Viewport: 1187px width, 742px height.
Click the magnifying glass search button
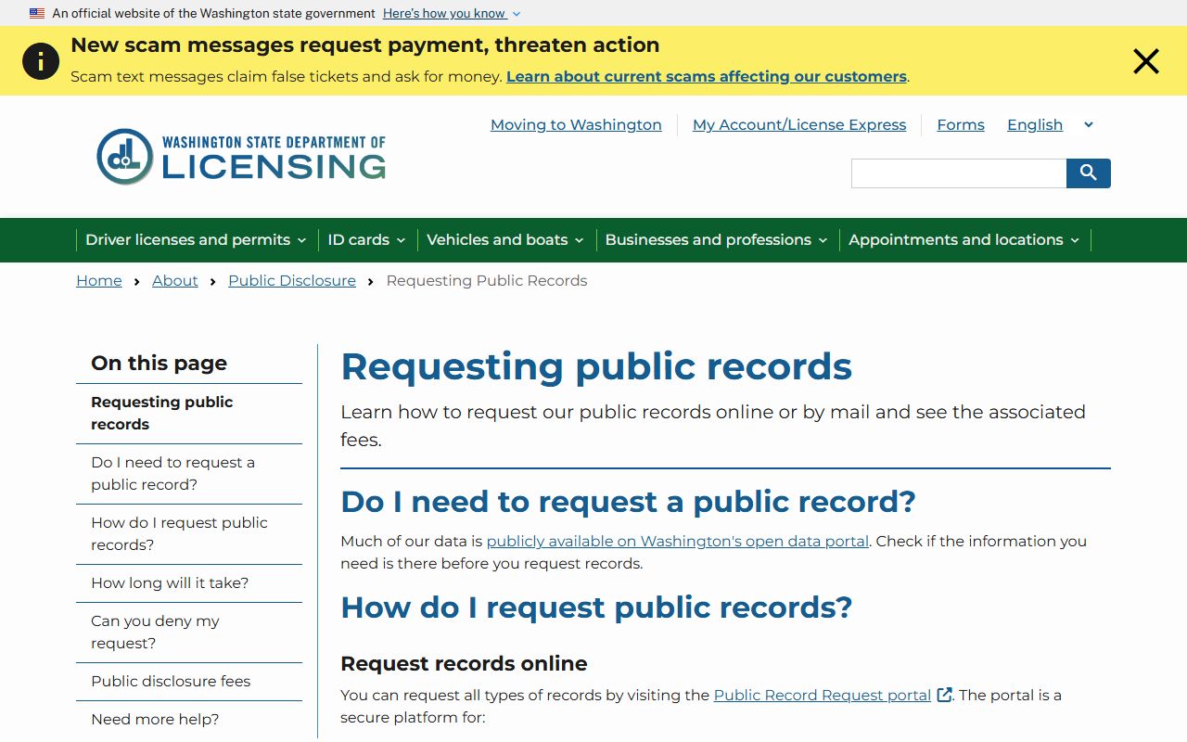1089,173
